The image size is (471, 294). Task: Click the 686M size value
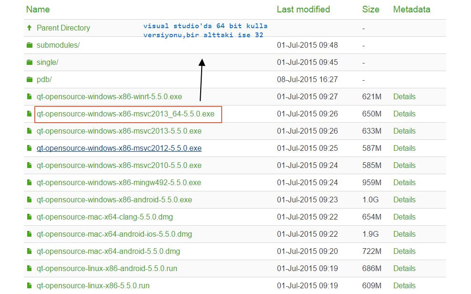point(371,268)
